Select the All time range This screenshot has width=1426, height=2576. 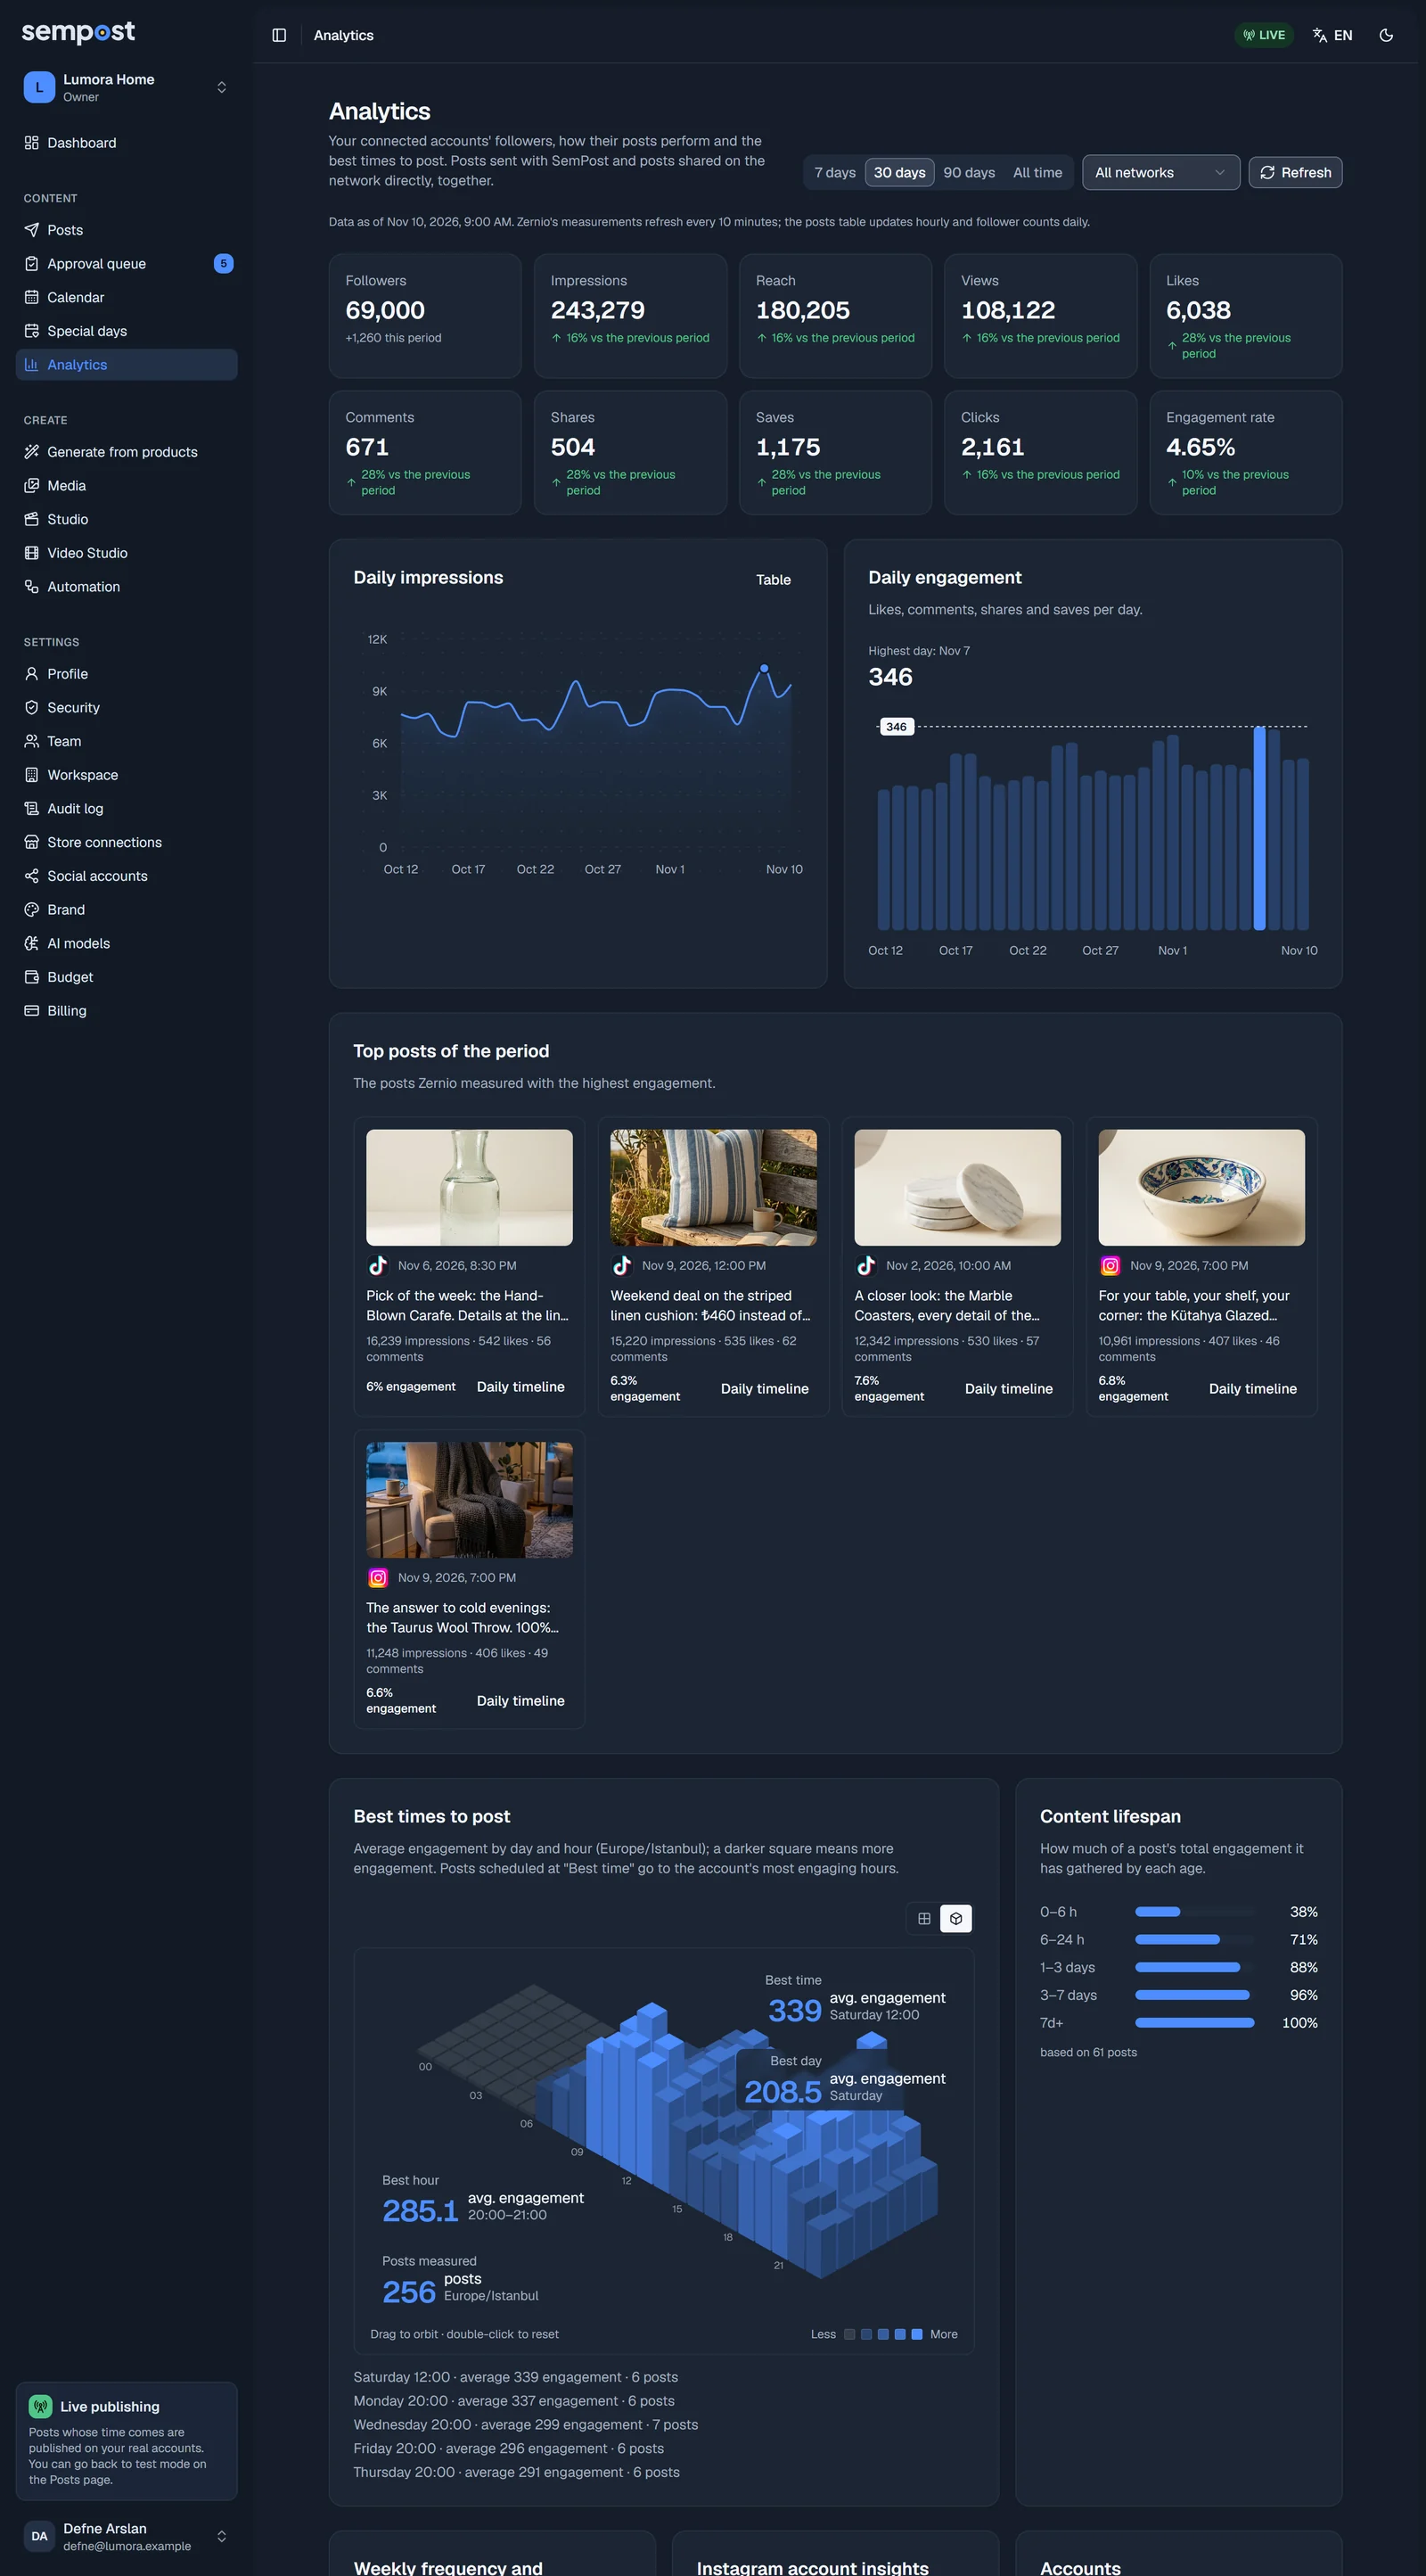click(x=1037, y=173)
